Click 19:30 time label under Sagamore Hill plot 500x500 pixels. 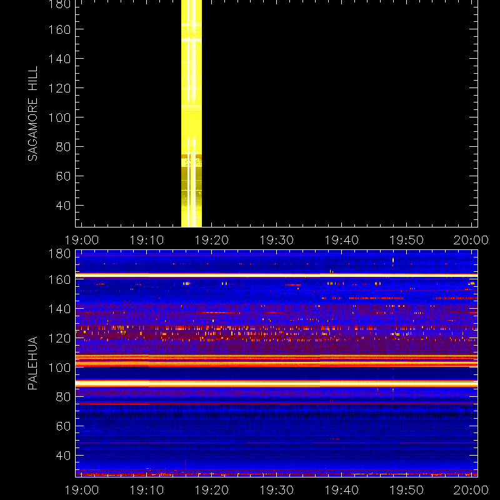[x=276, y=240]
